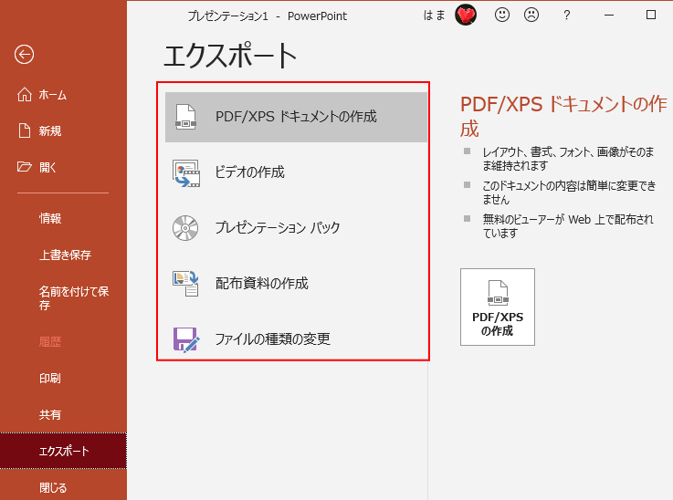Select 上書き保存 in the sidebar
This screenshot has width=673, height=500.
(64, 255)
